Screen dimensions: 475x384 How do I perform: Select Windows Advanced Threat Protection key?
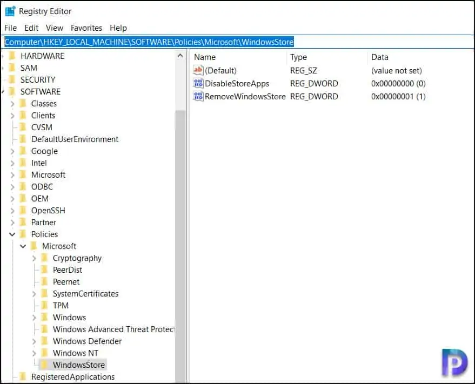coord(113,329)
